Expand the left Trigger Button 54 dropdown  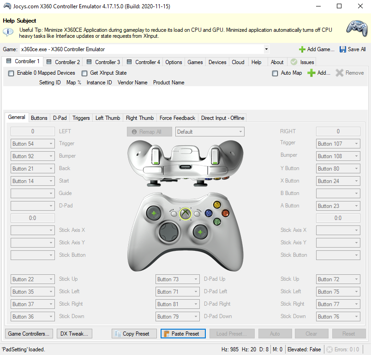tap(51, 144)
